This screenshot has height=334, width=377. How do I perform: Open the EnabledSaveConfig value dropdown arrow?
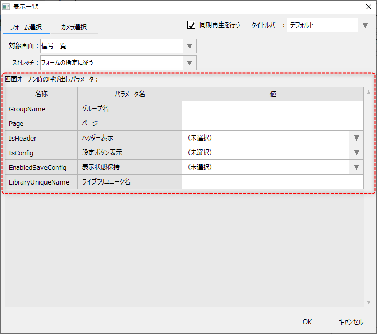click(357, 167)
